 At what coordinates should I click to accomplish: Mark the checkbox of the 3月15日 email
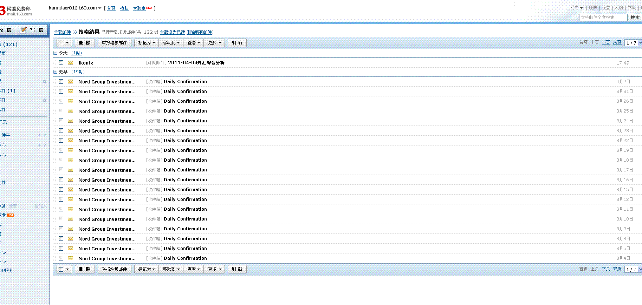pos(61,190)
